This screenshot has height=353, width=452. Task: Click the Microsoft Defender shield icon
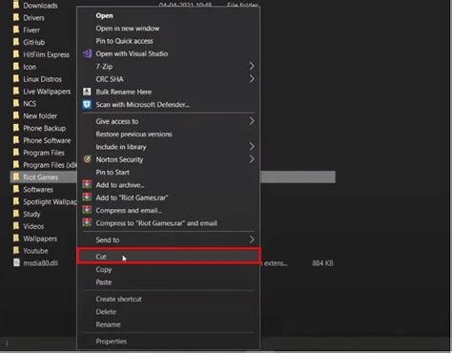pyautogui.click(x=87, y=104)
